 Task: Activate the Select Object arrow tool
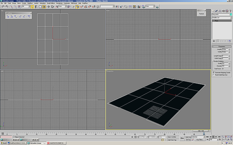click(x=32, y=7)
